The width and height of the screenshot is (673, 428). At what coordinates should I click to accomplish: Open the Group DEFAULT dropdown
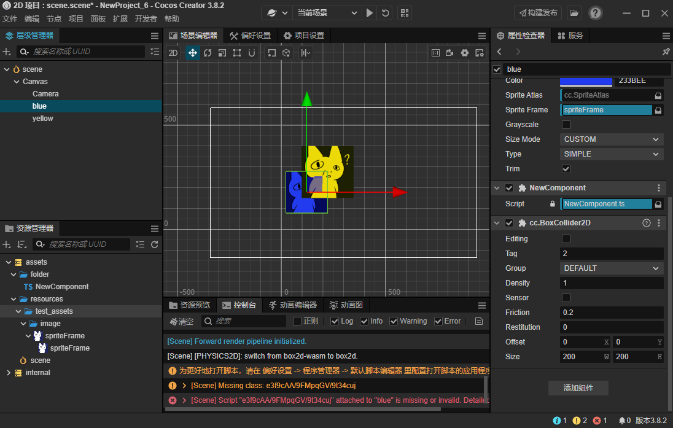tap(612, 268)
